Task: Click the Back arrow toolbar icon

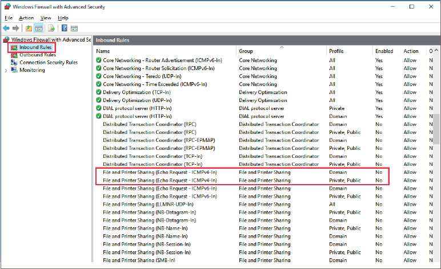Action: pos(6,28)
